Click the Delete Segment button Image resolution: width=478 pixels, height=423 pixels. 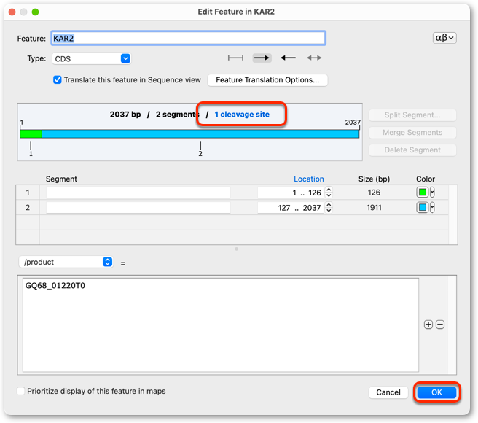click(x=412, y=150)
